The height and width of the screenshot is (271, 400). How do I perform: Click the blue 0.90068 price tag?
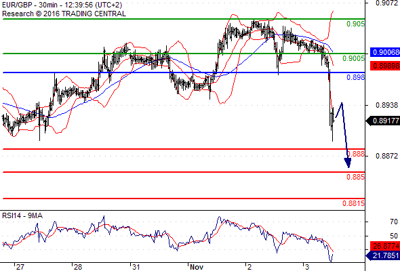(x=385, y=52)
